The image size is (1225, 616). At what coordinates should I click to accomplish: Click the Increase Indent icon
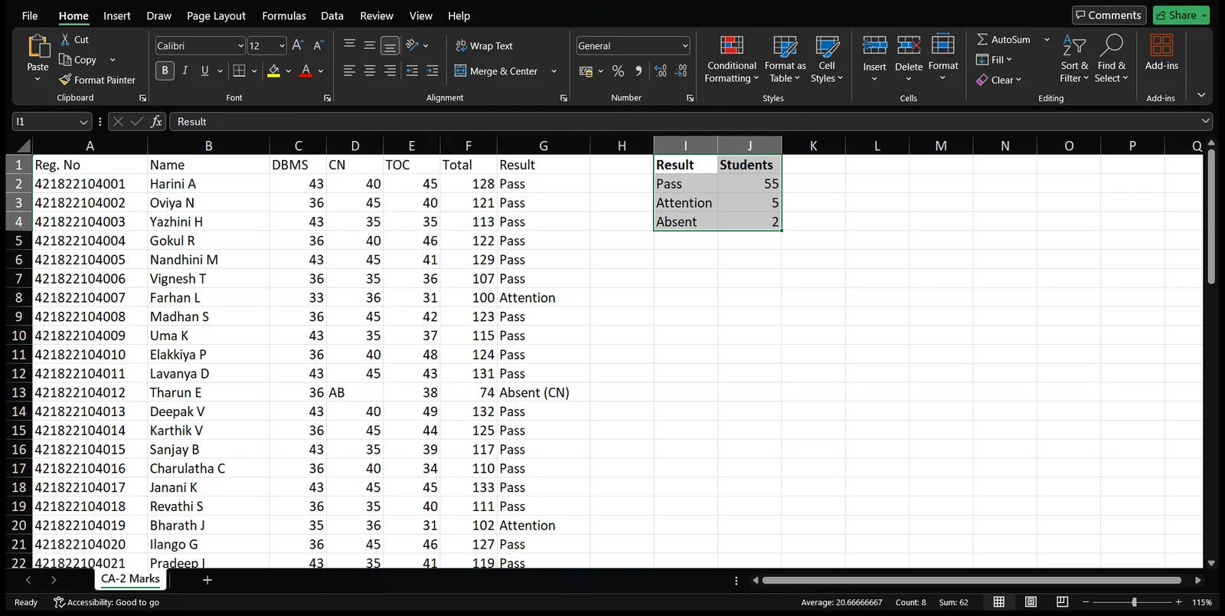(x=433, y=71)
